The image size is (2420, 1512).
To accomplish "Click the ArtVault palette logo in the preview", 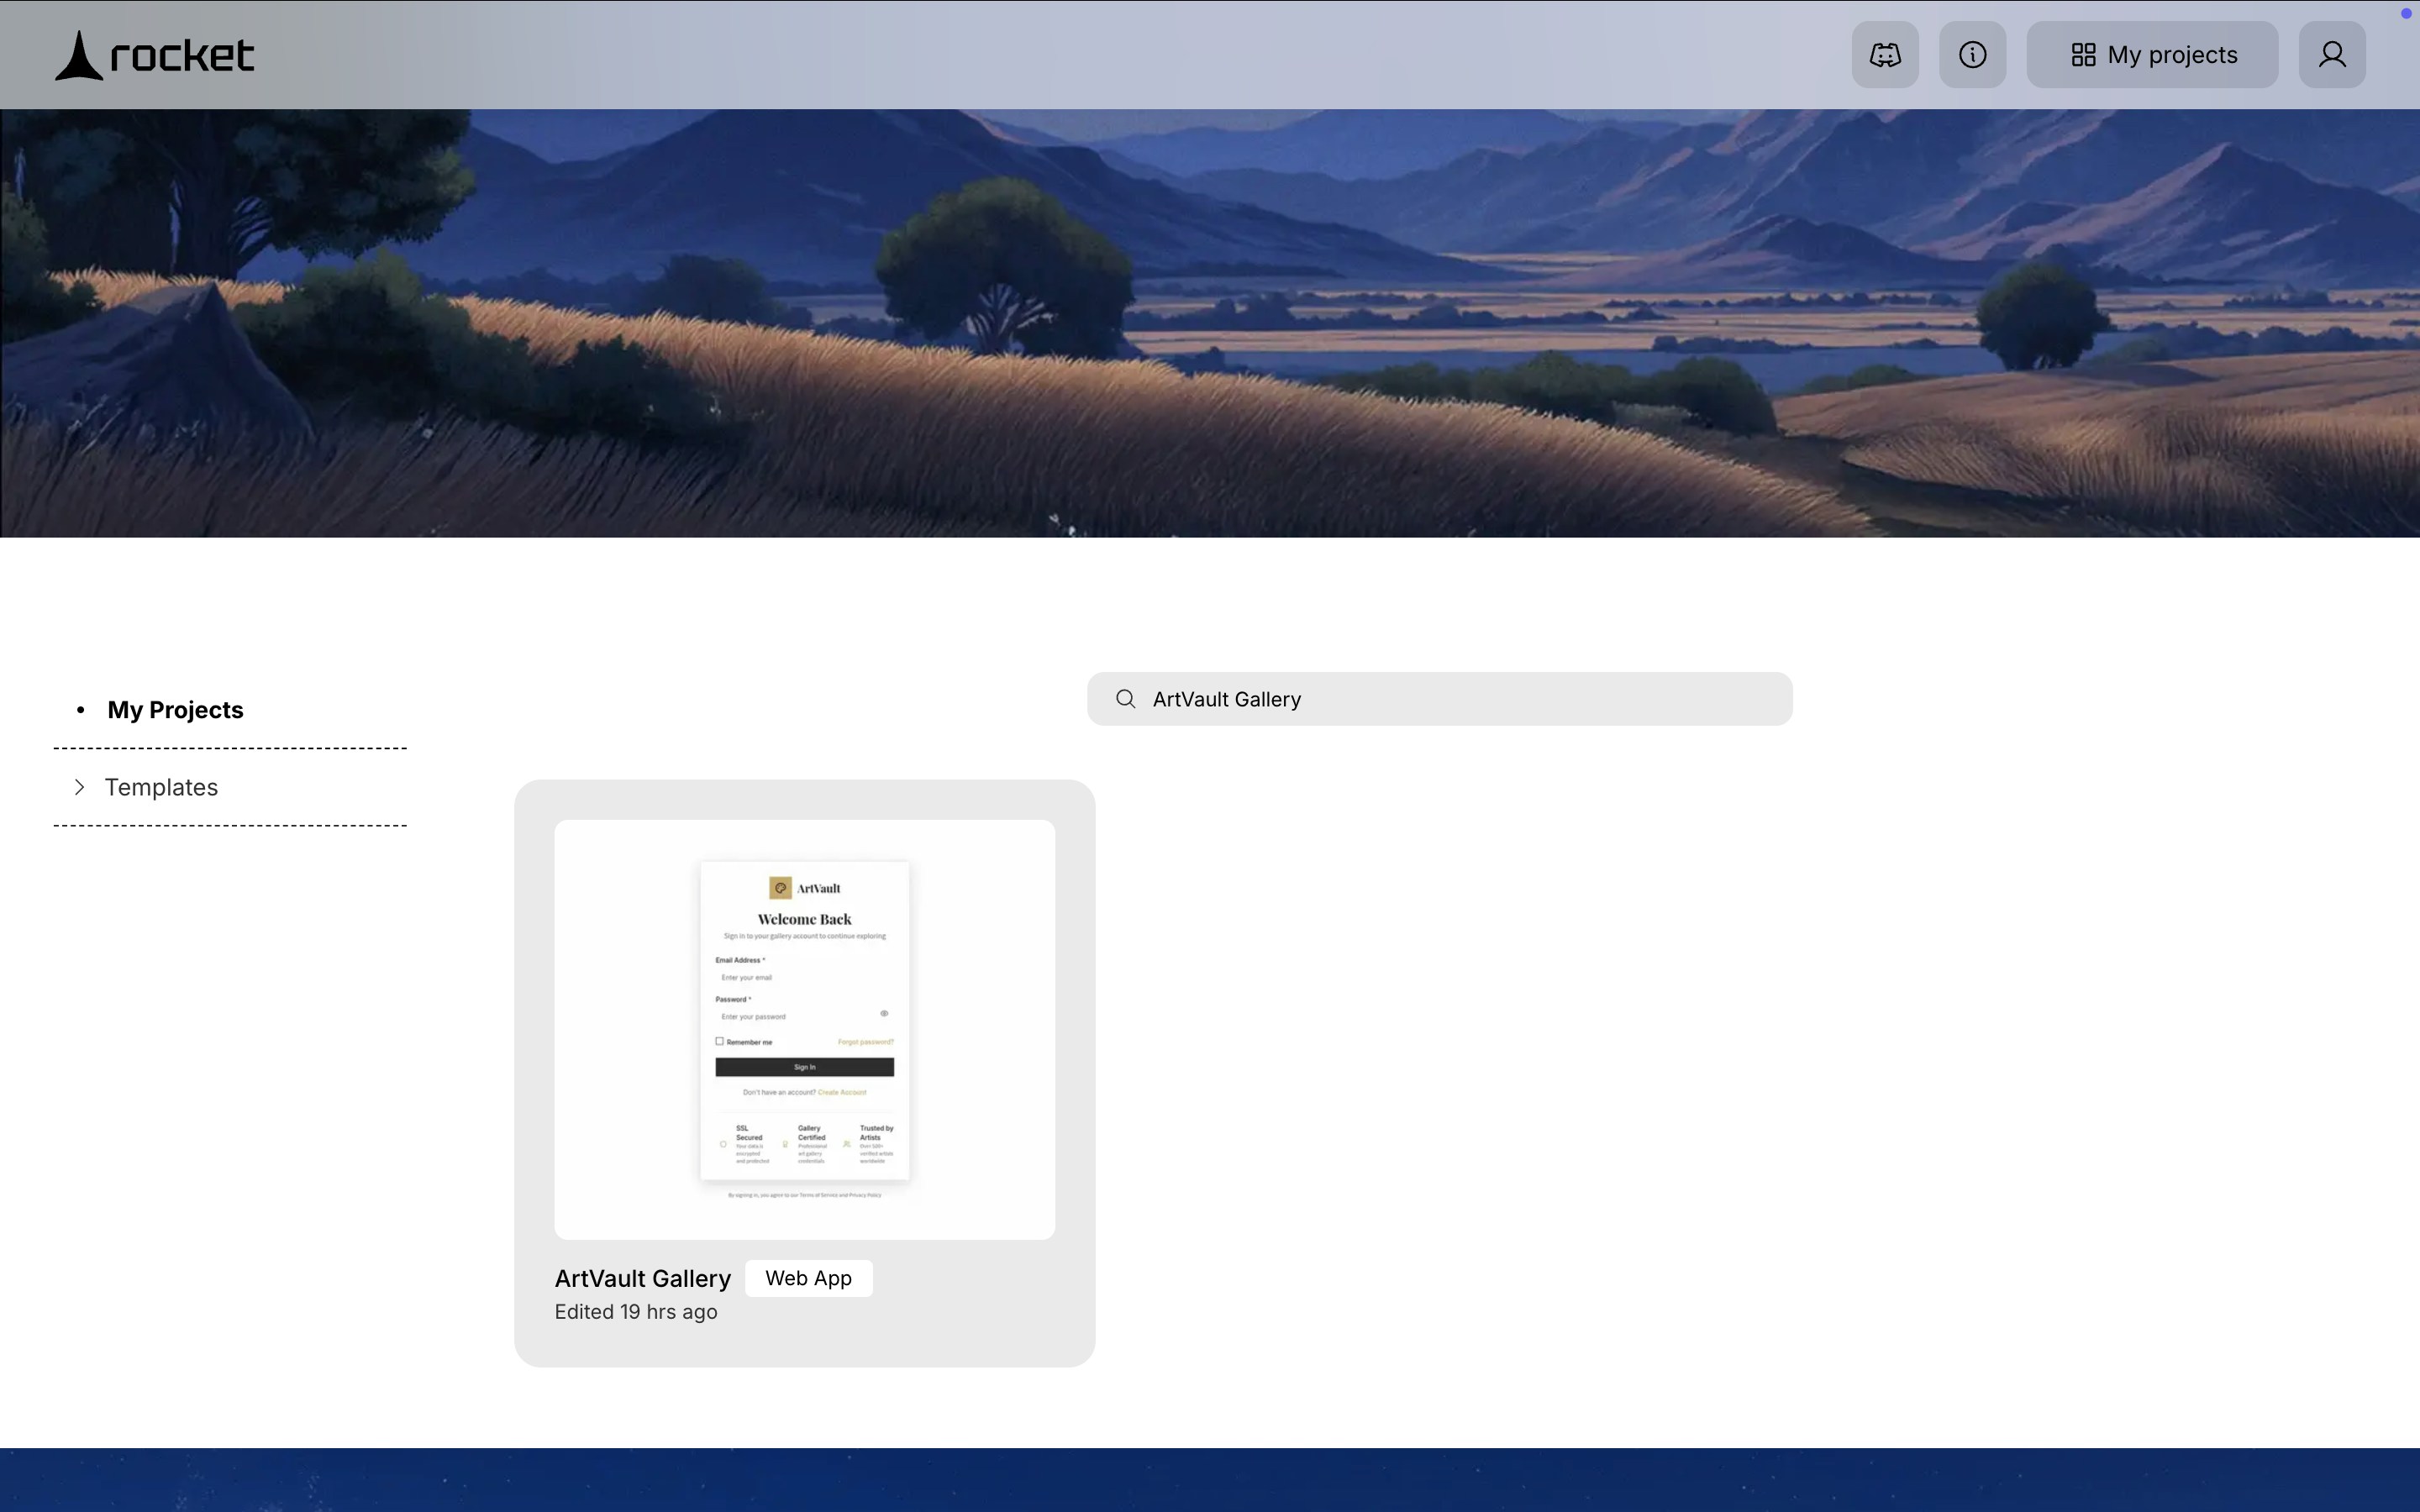I will pos(782,887).
